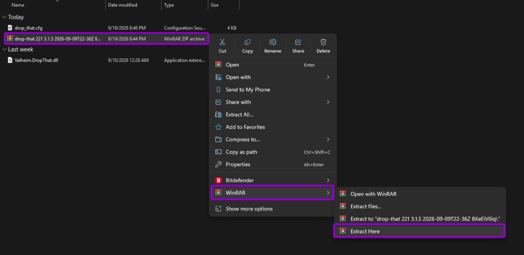Image resolution: width=524 pixels, height=255 pixels.
Task: Click the Share icon in top row
Action: pyautogui.click(x=298, y=42)
